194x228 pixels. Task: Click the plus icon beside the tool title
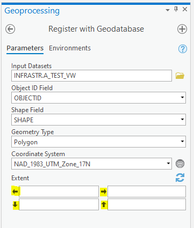click(182, 29)
